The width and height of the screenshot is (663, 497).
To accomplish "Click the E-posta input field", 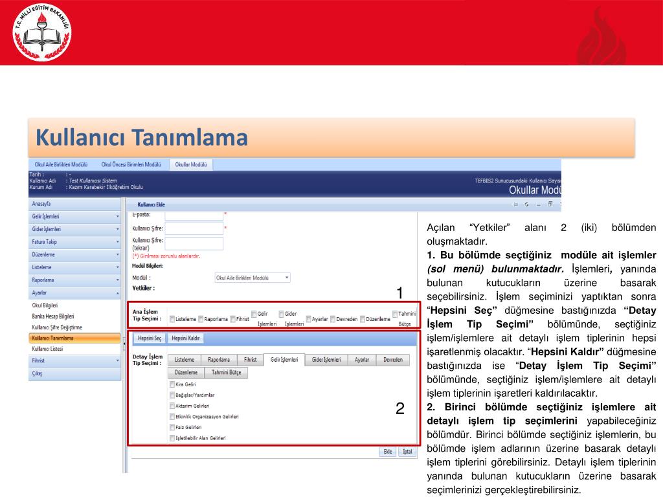I will pyautogui.click(x=194, y=215).
